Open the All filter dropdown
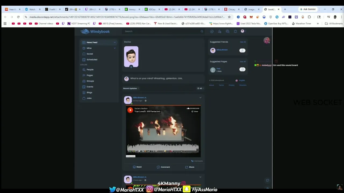 point(200,88)
